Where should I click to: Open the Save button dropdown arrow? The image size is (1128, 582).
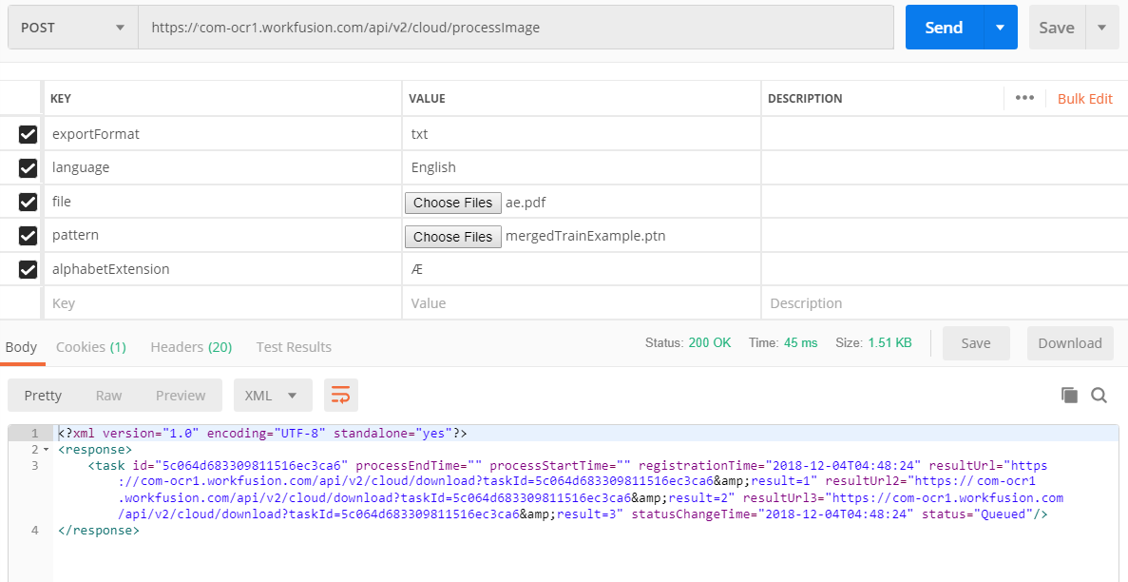1102,28
